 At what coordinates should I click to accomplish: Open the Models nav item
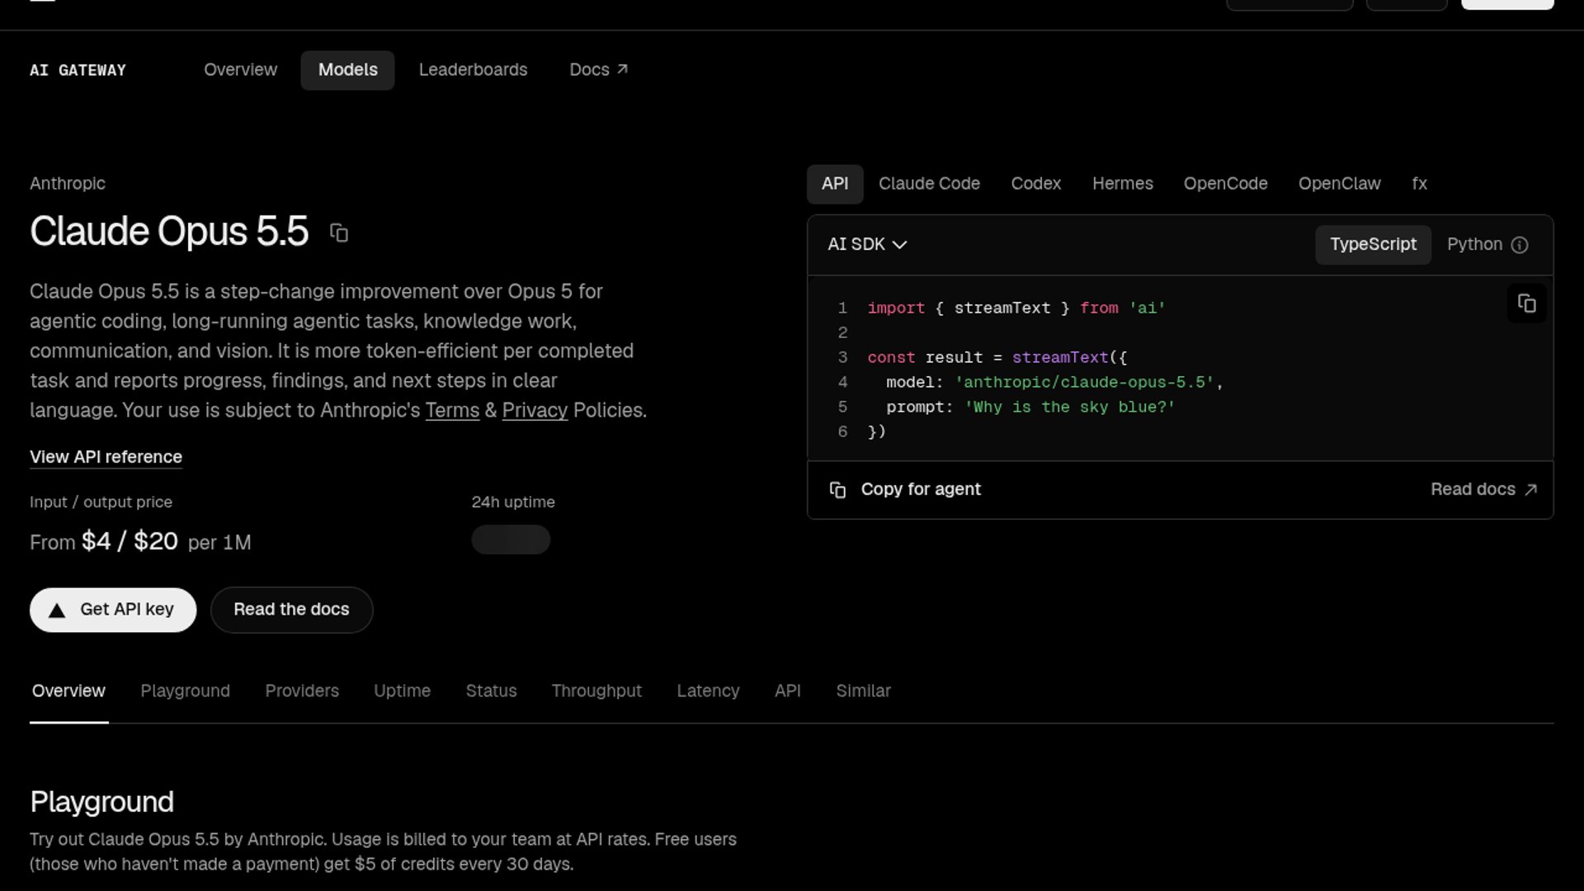pos(347,70)
